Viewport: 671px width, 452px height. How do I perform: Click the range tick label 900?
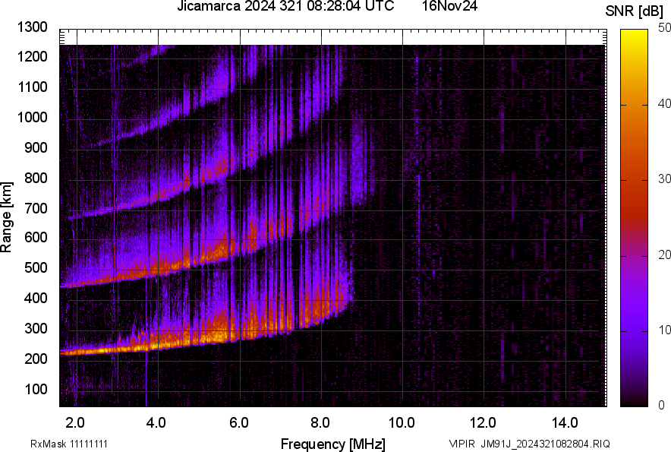coord(36,148)
